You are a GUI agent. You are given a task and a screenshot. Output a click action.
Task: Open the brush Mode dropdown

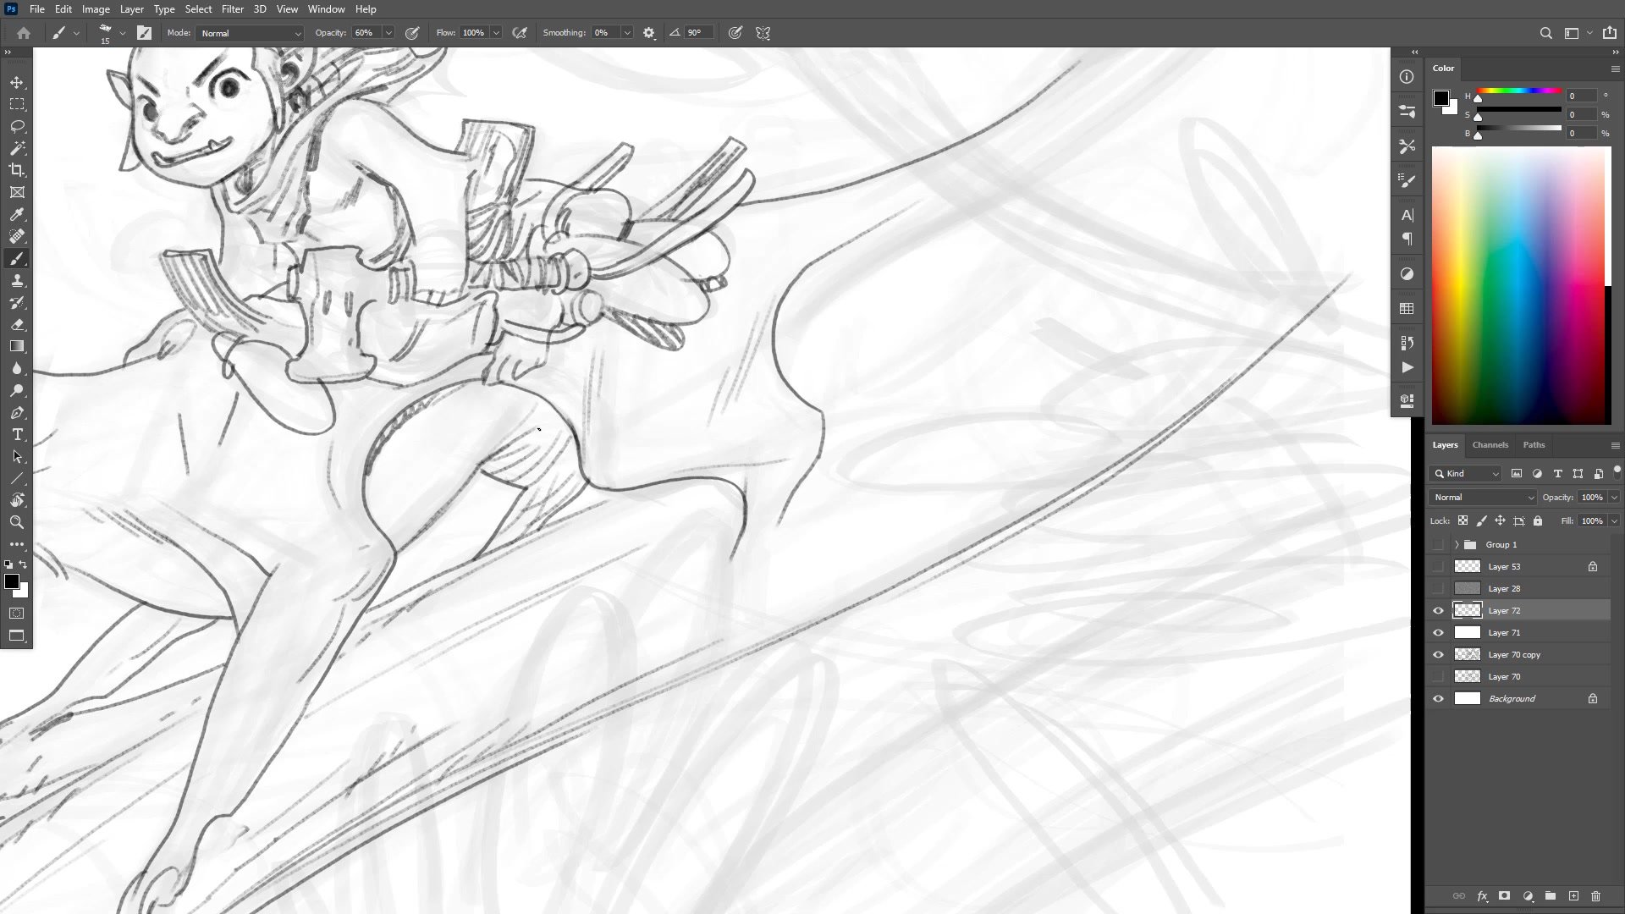[250, 33]
